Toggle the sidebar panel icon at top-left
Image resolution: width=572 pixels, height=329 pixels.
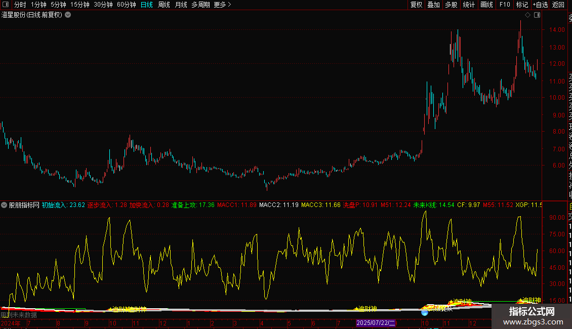click(6, 5)
